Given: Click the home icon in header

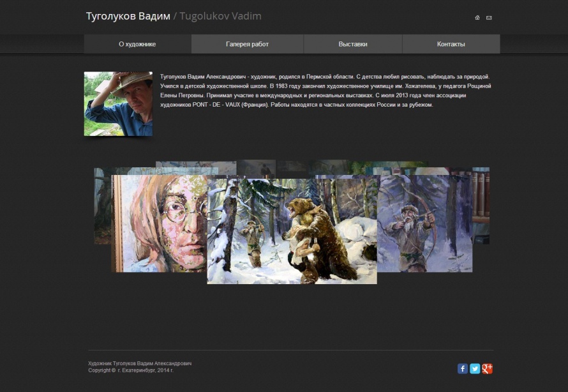Looking at the screenshot, I should (477, 18).
